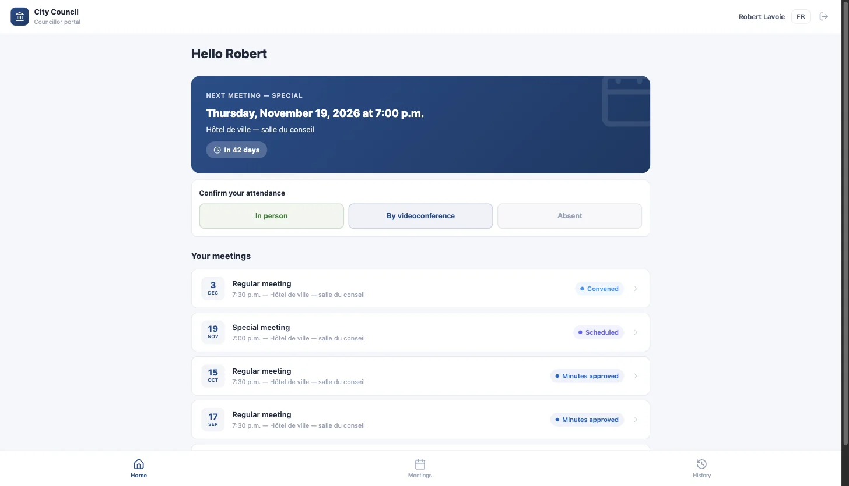Click the logout icon beside FR
Viewport: 849px width, 486px height.
coord(824,16)
